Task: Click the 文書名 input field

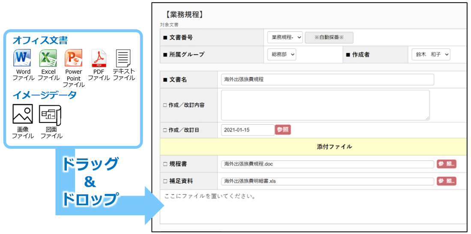Action: 328,80
